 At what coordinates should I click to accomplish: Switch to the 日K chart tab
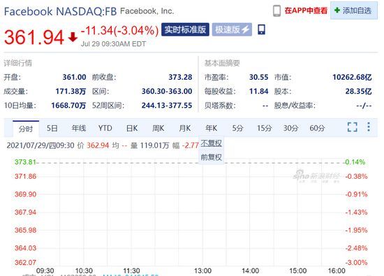pos(132,128)
